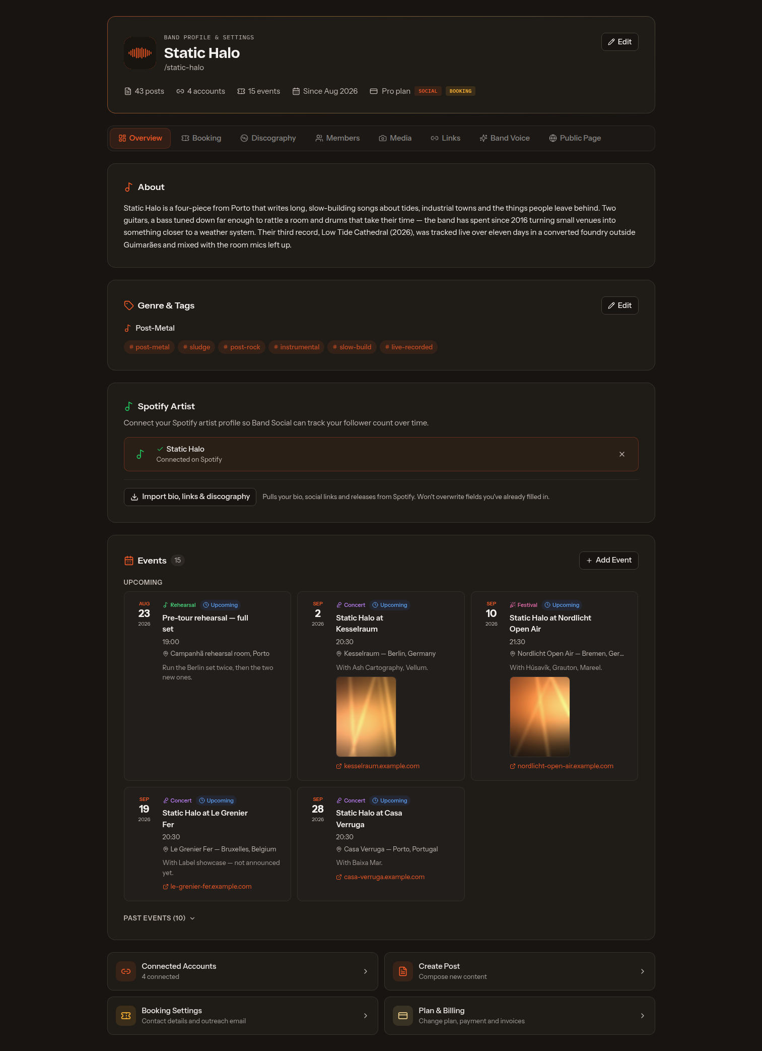Click the Static Halo waveform logo icon
Screen dimensions: 762x1051
click(140, 53)
